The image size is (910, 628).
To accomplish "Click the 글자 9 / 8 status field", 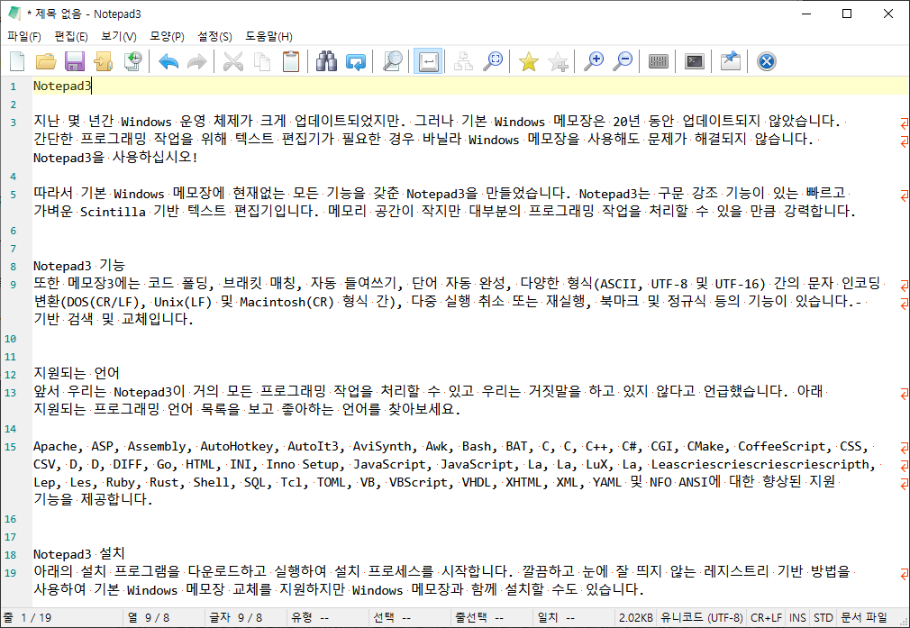I will pos(246,617).
